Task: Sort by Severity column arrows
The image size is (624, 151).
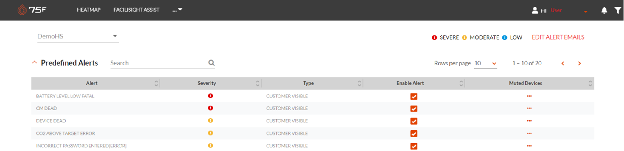Action: 258,84
